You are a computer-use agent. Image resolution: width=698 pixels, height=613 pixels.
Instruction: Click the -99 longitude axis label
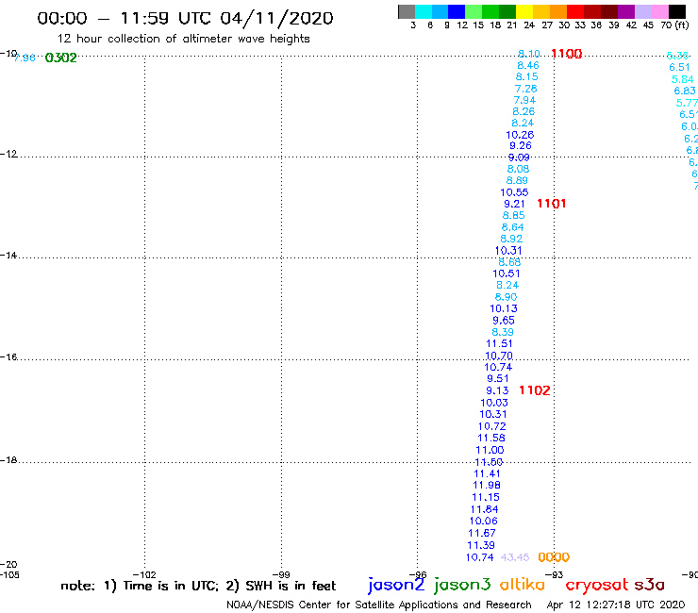281,574
